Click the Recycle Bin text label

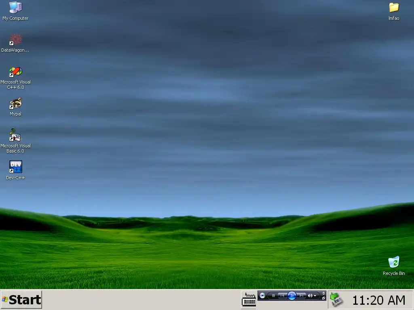point(394,273)
